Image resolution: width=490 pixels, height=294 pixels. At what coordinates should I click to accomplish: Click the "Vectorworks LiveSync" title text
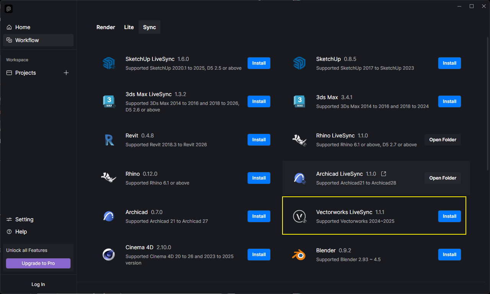point(344,212)
